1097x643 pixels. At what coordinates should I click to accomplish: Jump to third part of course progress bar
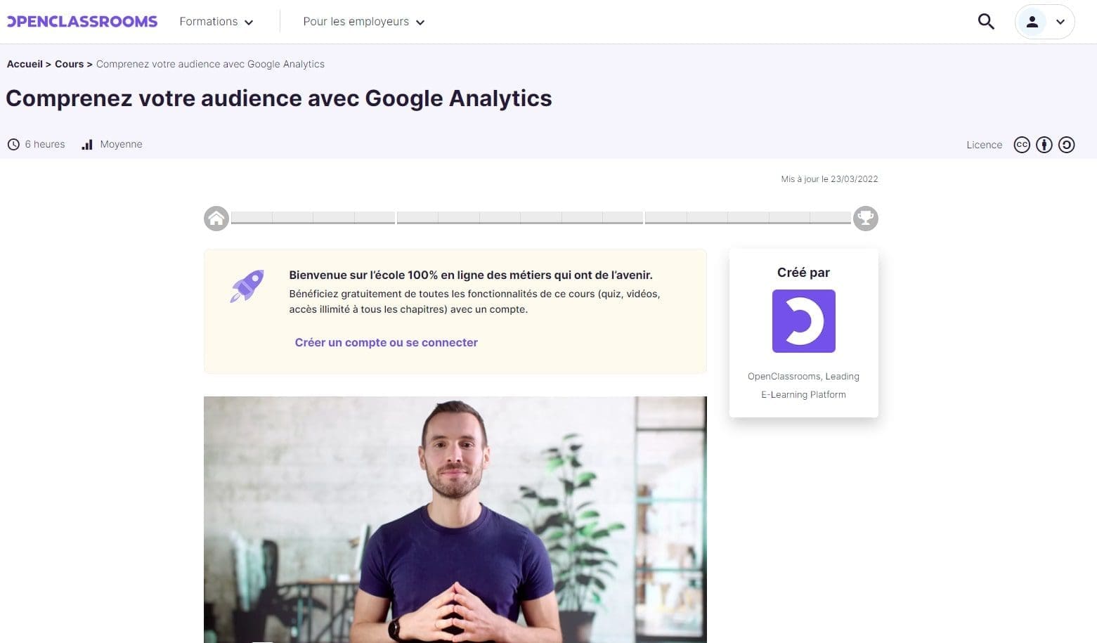[x=748, y=218]
